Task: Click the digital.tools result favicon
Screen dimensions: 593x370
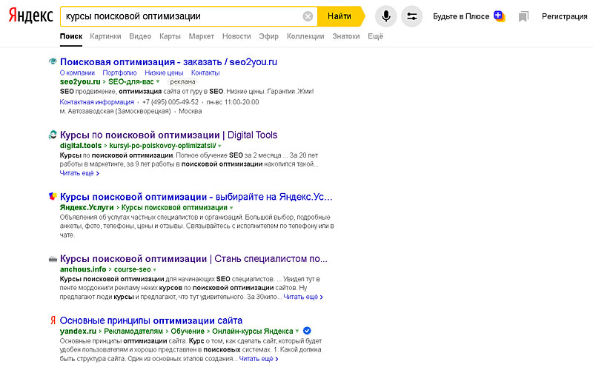Action: pyautogui.click(x=53, y=135)
